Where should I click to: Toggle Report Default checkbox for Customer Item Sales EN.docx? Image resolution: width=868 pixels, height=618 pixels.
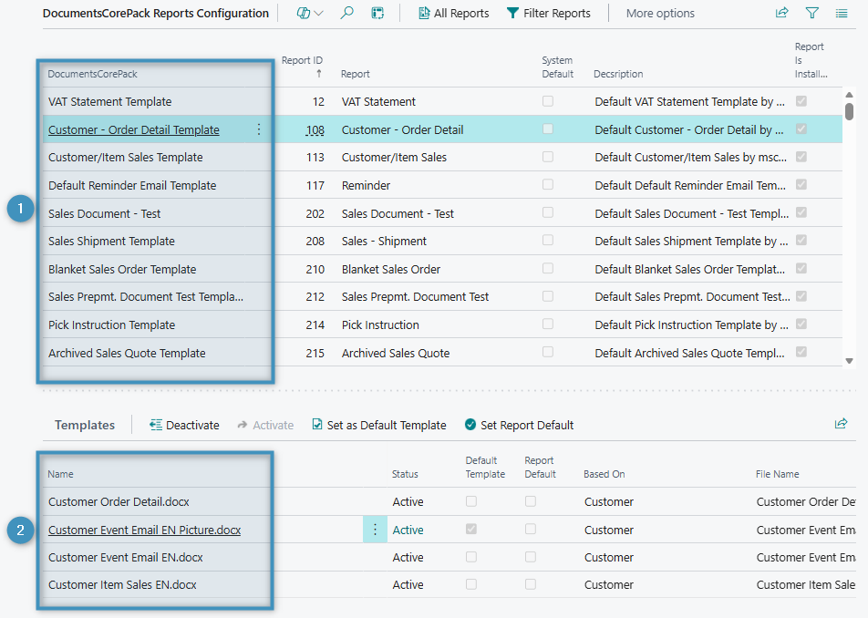point(531,583)
